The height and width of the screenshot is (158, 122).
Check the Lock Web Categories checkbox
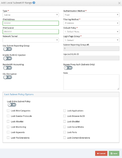pos(8,111)
